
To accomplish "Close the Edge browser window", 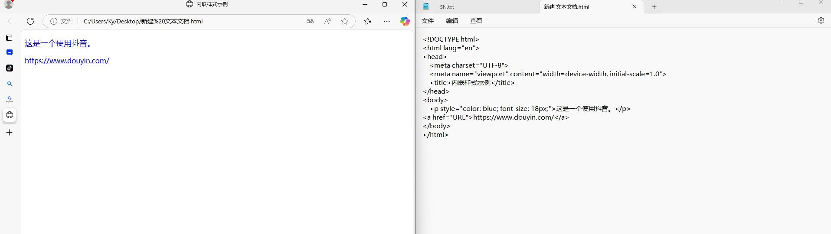I will 405,4.
